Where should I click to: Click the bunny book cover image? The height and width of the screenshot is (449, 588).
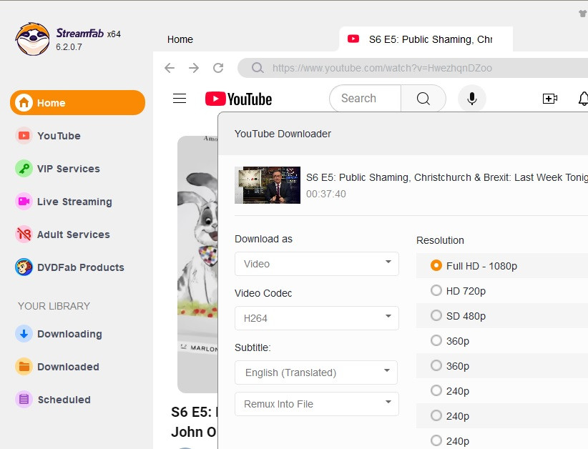click(197, 265)
